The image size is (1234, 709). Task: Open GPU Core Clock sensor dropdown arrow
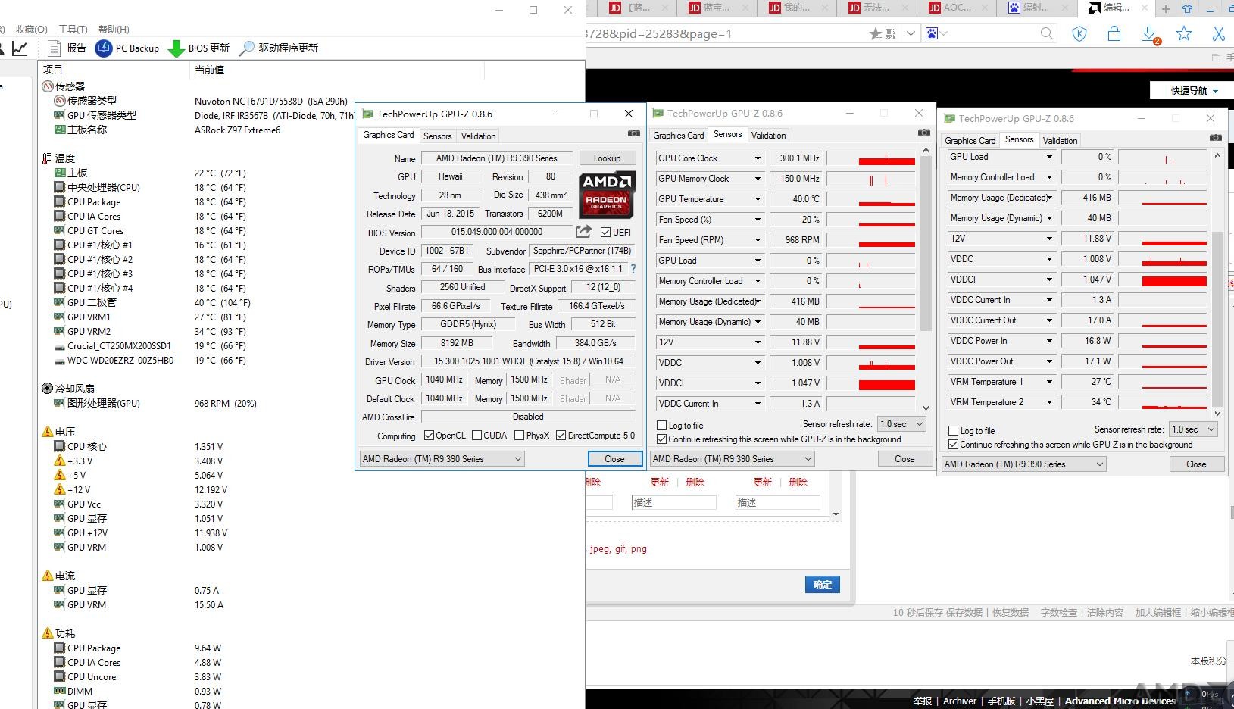coord(757,158)
